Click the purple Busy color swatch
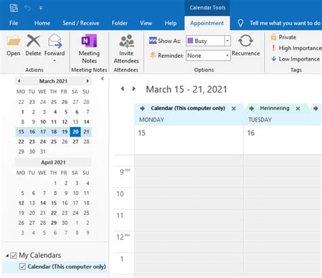 [190, 41]
